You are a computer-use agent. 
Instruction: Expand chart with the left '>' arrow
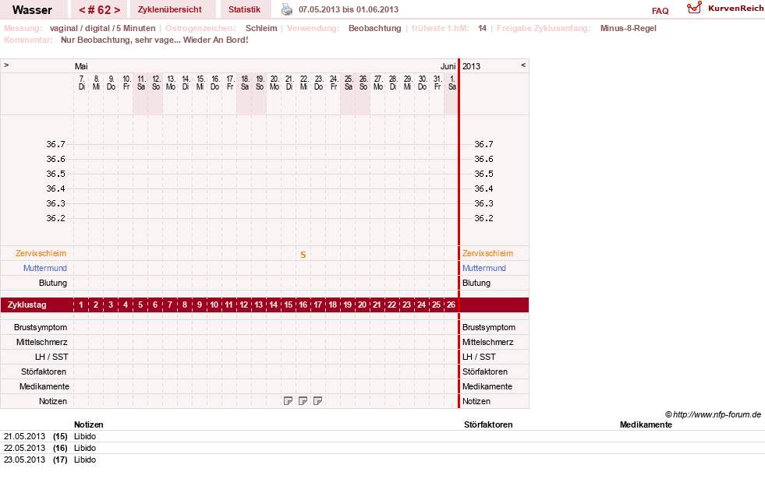pos(6,65)
